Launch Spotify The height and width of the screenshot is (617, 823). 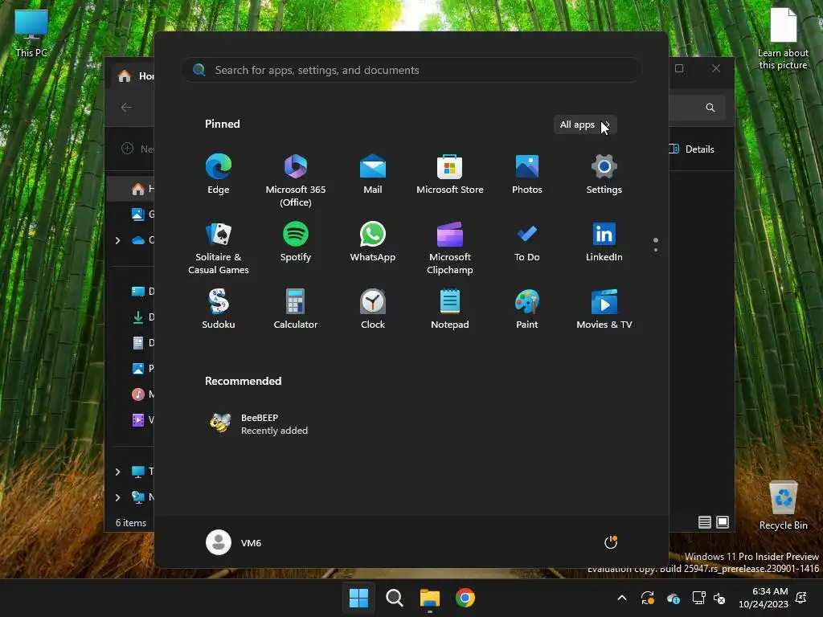click(296, 242)
